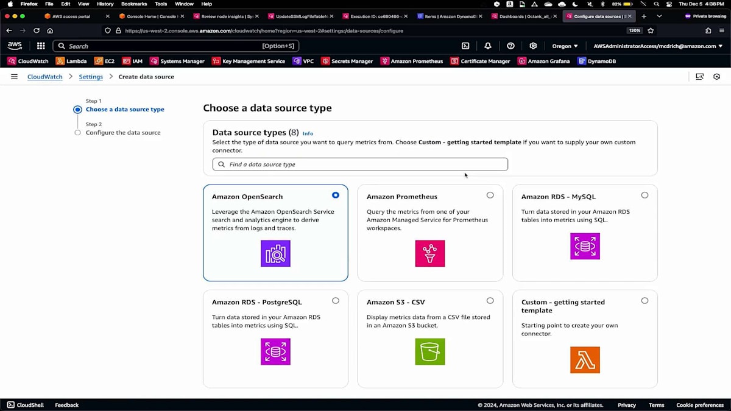Open the Firefox extensions puzzle icon
This screenshot has width=731, height=411.
708,30
